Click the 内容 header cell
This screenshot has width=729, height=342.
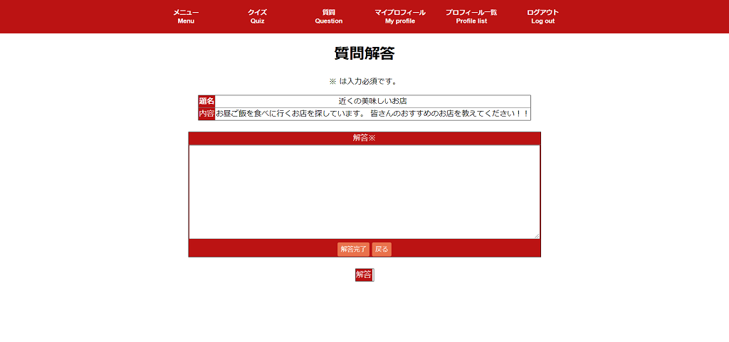(x=207, y=114)
